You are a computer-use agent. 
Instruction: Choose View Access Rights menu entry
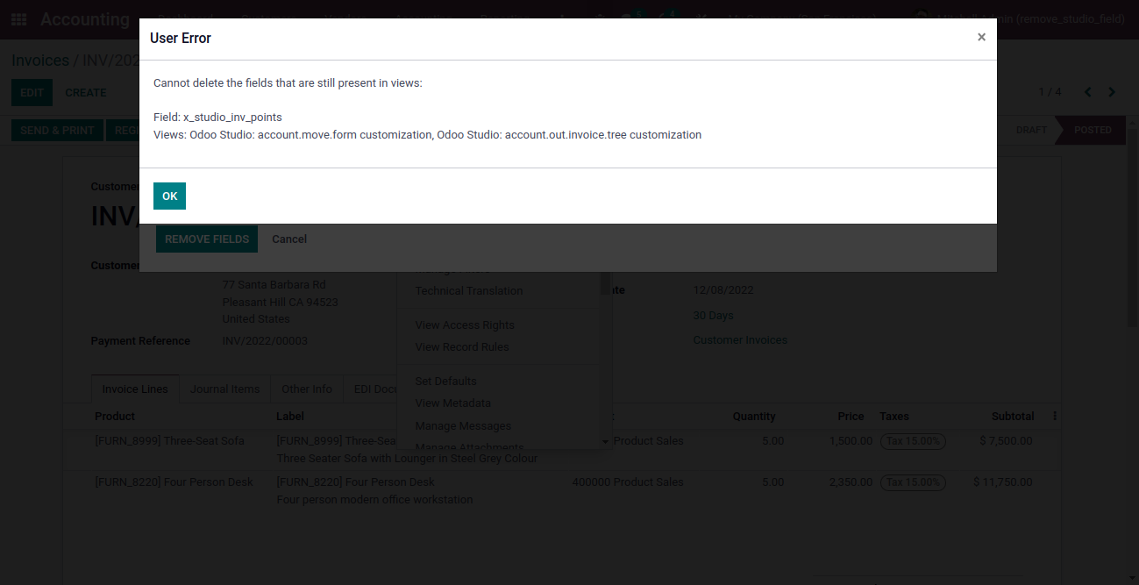coord(465,325)
